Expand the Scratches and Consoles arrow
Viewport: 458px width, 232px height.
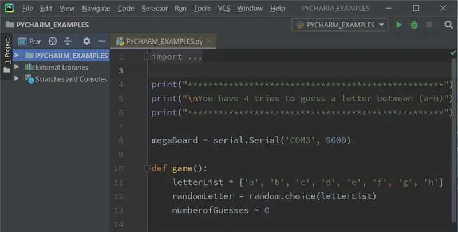tap(17, 78)
